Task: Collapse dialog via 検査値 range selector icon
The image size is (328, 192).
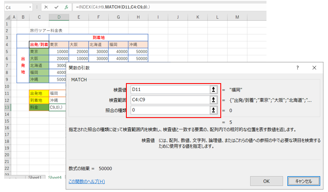Action: point(214,89)
